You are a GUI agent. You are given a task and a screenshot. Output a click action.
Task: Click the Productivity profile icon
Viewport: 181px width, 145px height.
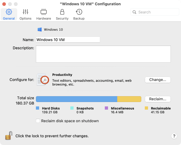(x=43, y=80)
